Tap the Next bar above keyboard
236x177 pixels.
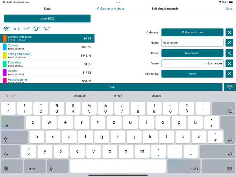pyautogui.click(x=111, y=87)
